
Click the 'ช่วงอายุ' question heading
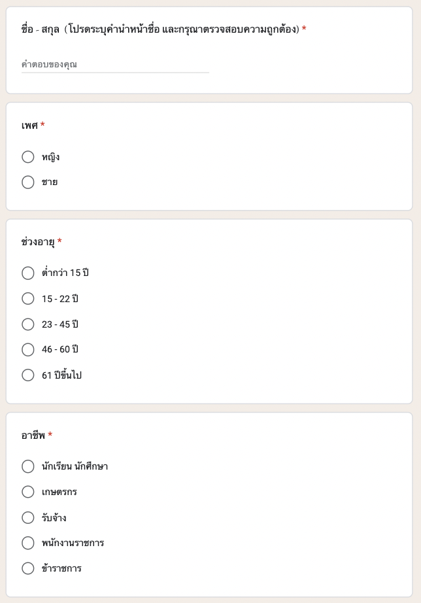pyautogui.click(x=38, y=243)
